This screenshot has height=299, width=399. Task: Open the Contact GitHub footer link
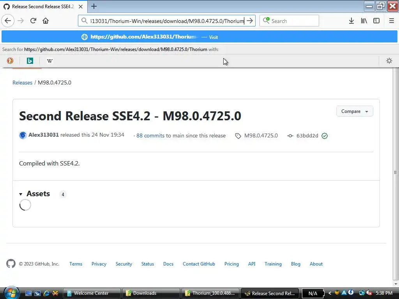(199, 264)
